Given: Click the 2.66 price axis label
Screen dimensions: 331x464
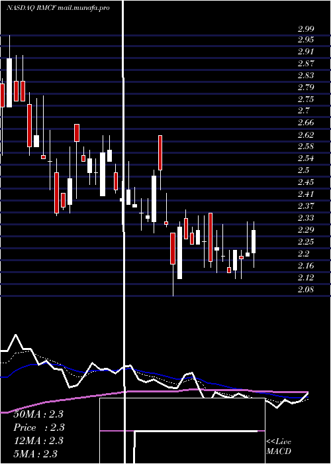Looking at the screenshot, I should pos(306,123).
